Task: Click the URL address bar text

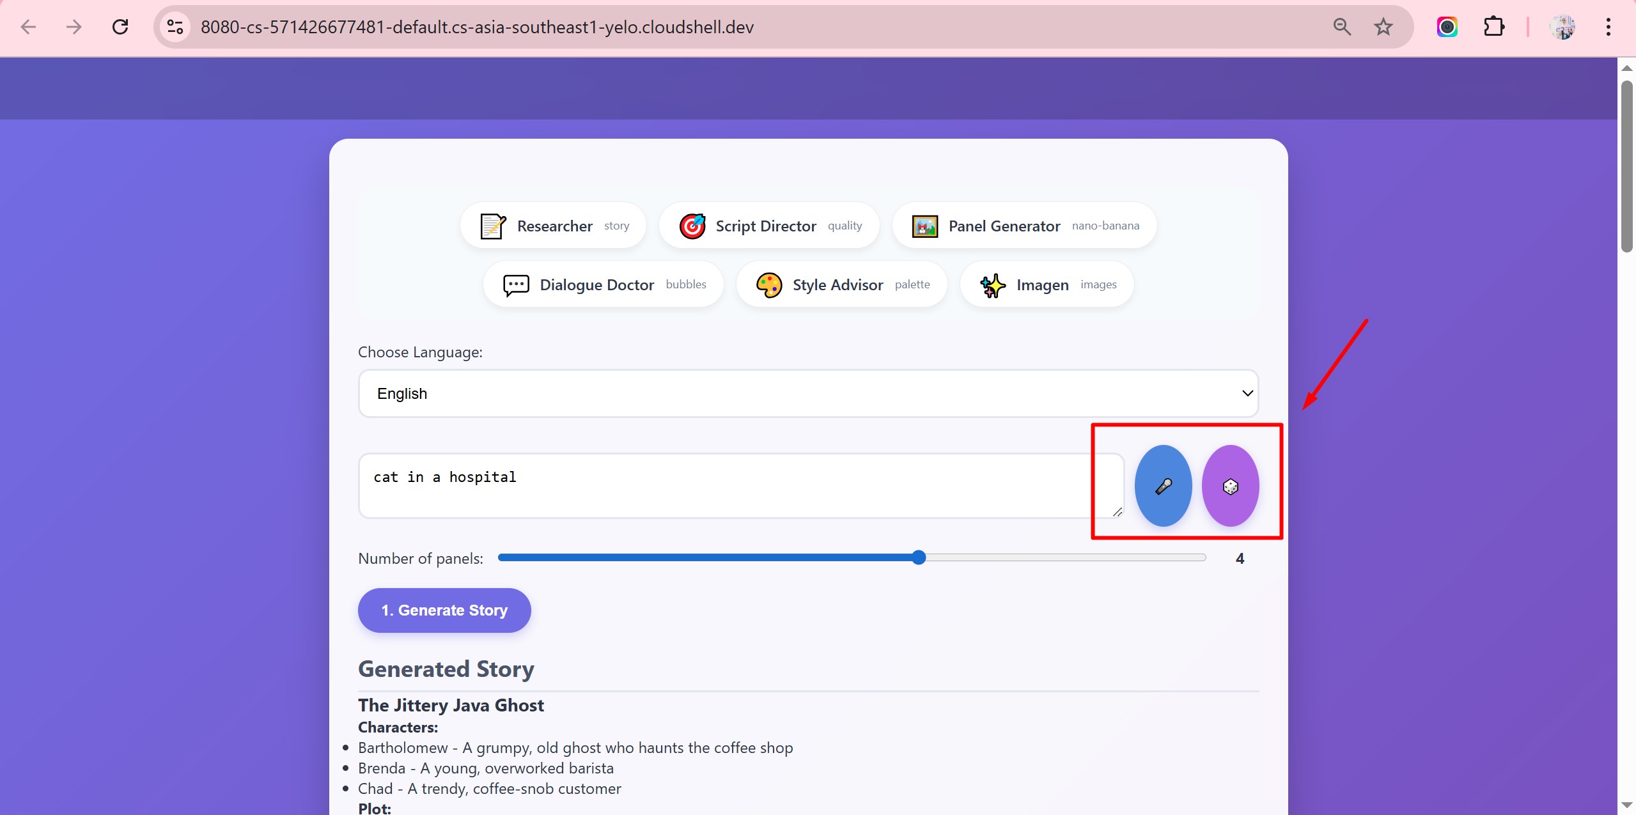Action: 477,27
